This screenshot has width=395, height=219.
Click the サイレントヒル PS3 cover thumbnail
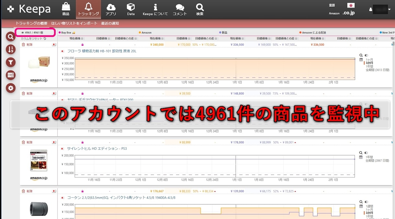[x=39, y=160]
